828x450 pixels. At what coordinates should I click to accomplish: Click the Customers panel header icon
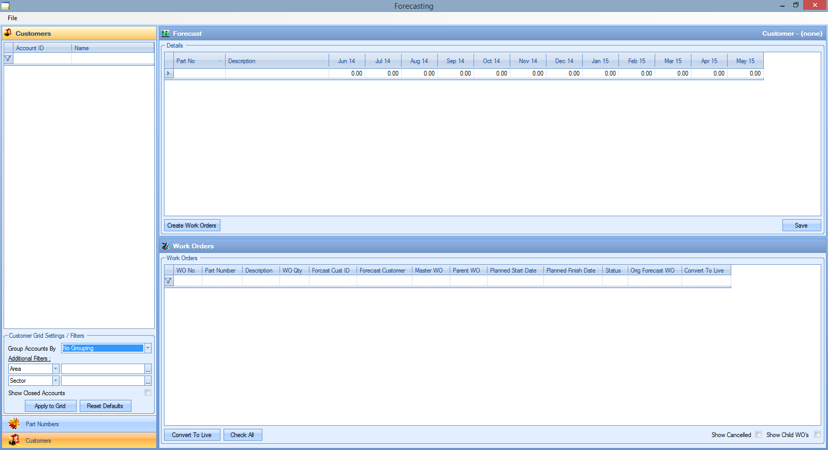(x=8, y=33)
